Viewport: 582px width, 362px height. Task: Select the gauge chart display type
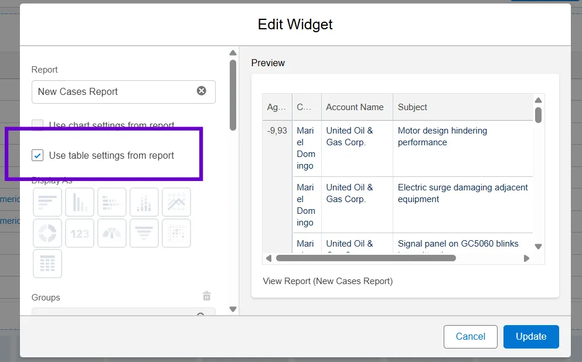click(112, 233)
